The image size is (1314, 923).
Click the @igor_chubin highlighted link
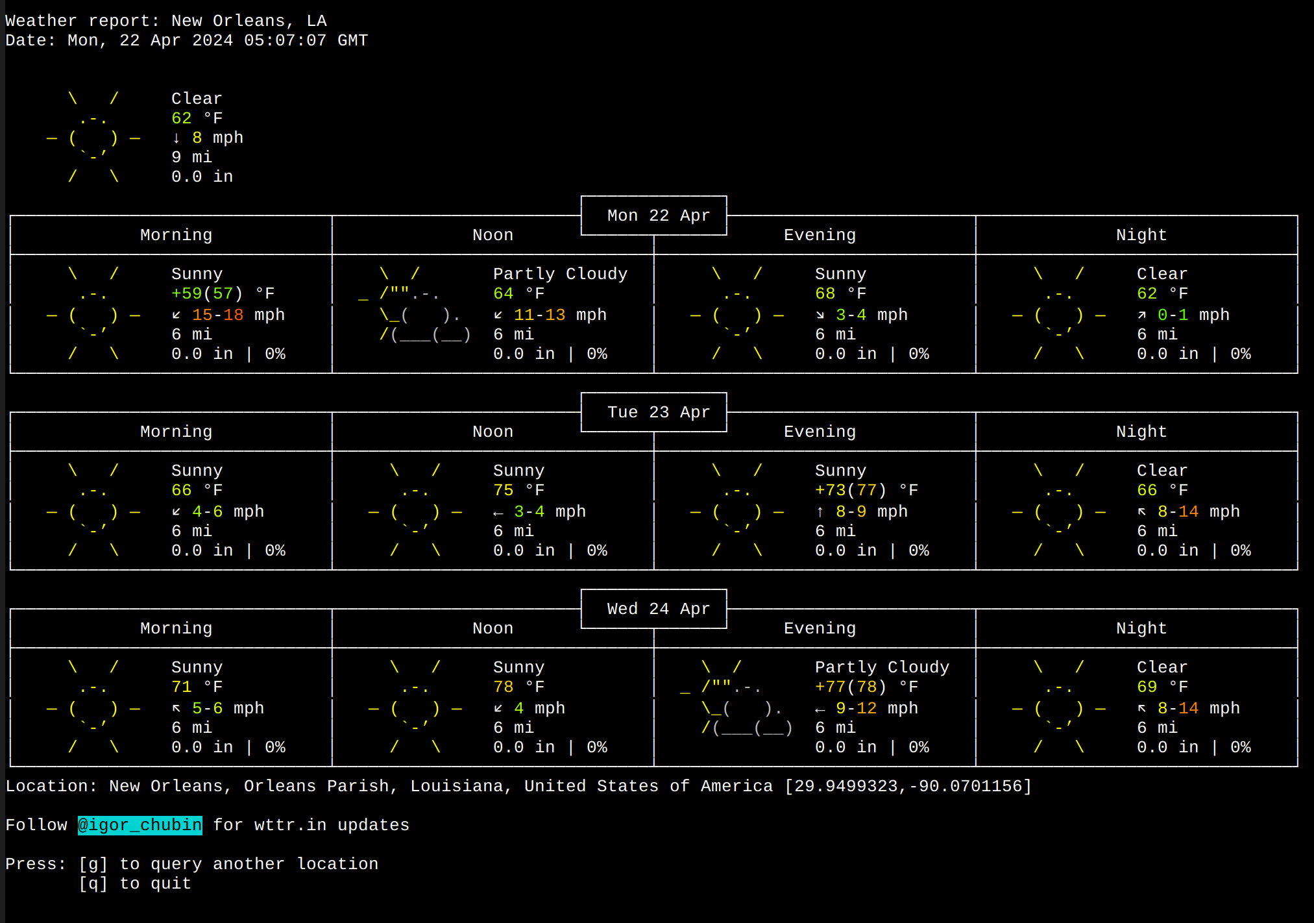pyautogui.click(x=140, y=825)
